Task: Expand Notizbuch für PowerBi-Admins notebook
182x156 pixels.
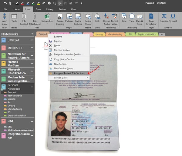Action: (32, 56)
